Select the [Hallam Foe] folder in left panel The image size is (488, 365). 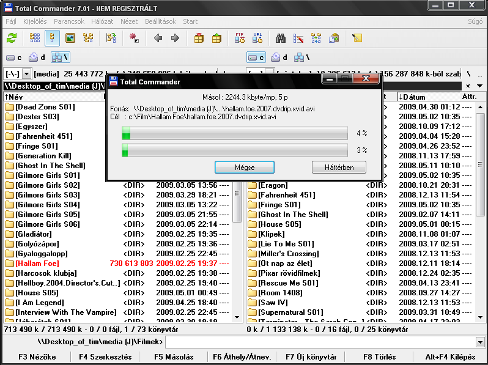coord(117,264)
